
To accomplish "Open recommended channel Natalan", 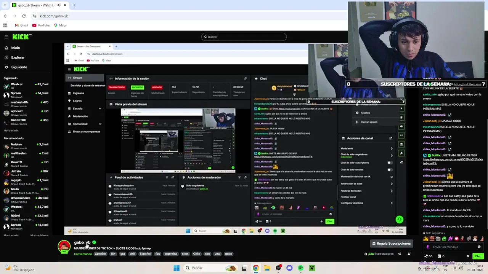I will (26, 146).
